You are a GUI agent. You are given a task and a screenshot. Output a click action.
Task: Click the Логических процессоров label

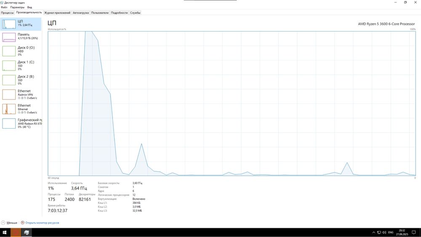pos(114,195)
